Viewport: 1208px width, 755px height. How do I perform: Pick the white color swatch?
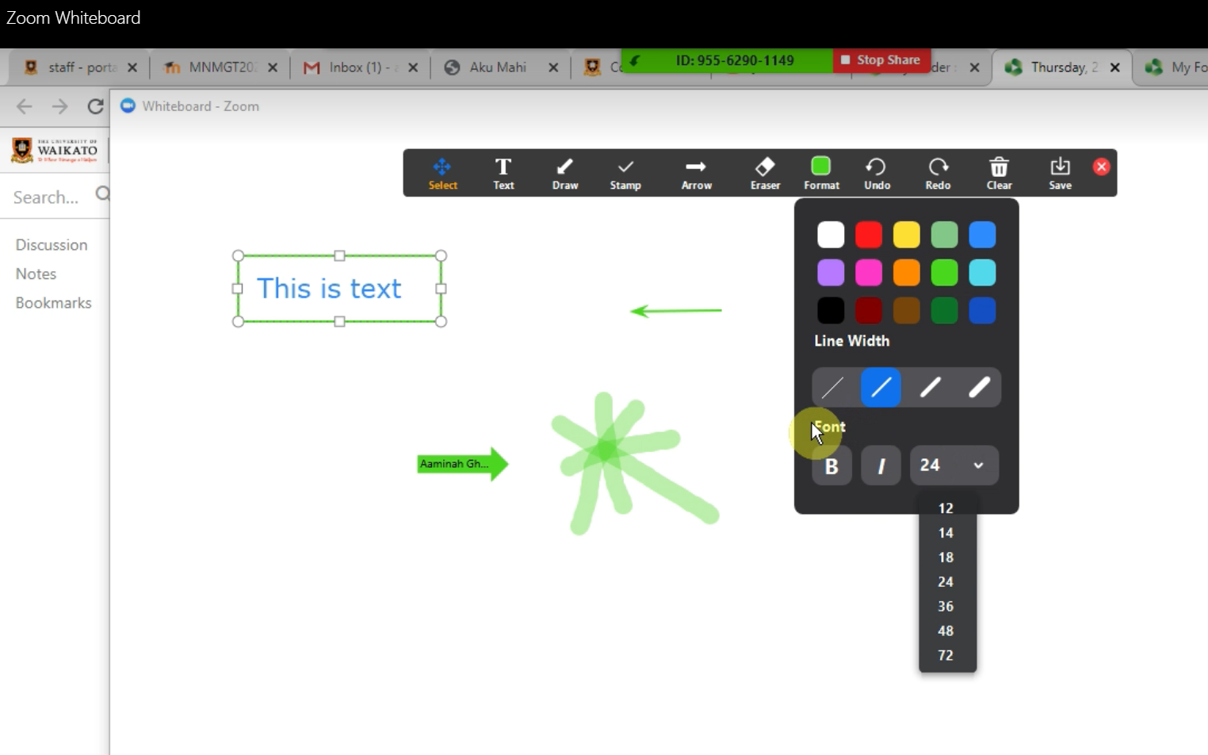tap(831, 235)
